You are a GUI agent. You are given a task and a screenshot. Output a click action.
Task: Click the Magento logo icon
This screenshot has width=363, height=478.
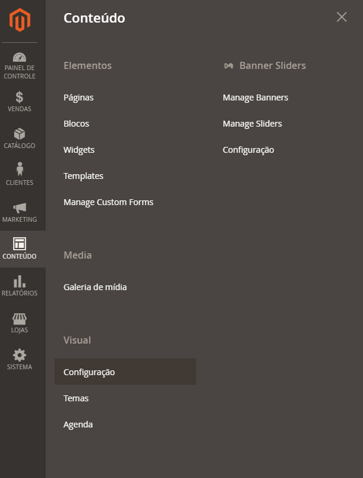(20, 20)
